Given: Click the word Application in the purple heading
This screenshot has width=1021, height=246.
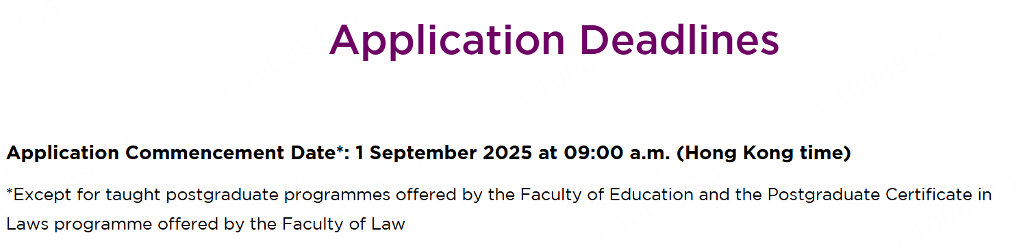Looking at the screenshot, I should pos(447,40).
